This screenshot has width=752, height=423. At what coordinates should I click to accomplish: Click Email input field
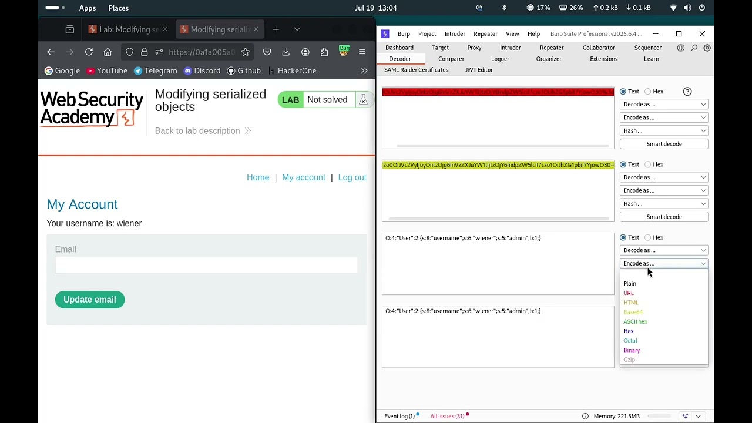(x=206, y=265)
